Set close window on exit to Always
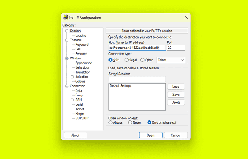 111,122
